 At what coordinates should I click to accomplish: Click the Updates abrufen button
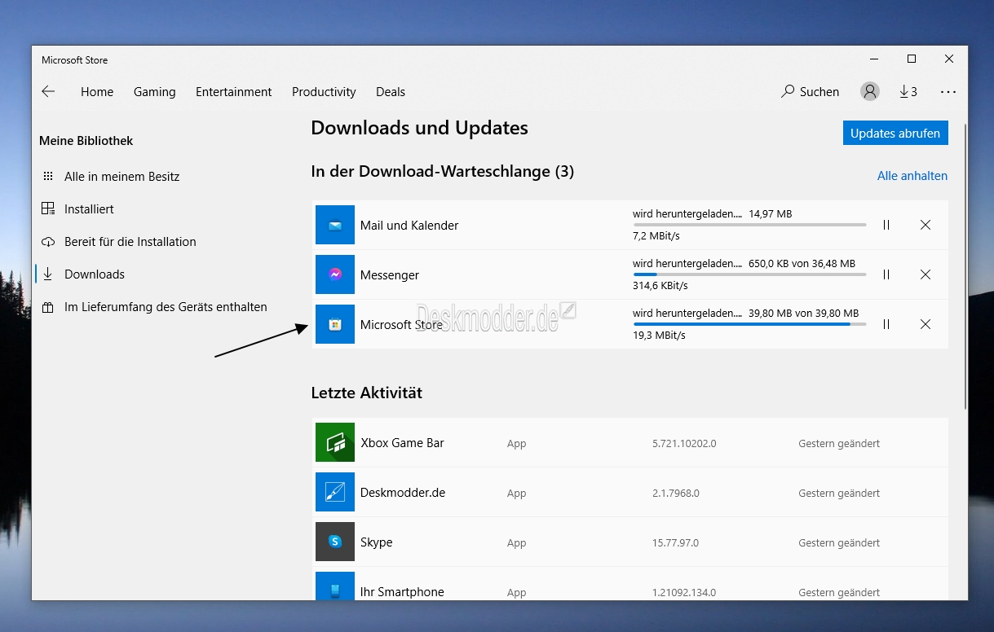895,133
